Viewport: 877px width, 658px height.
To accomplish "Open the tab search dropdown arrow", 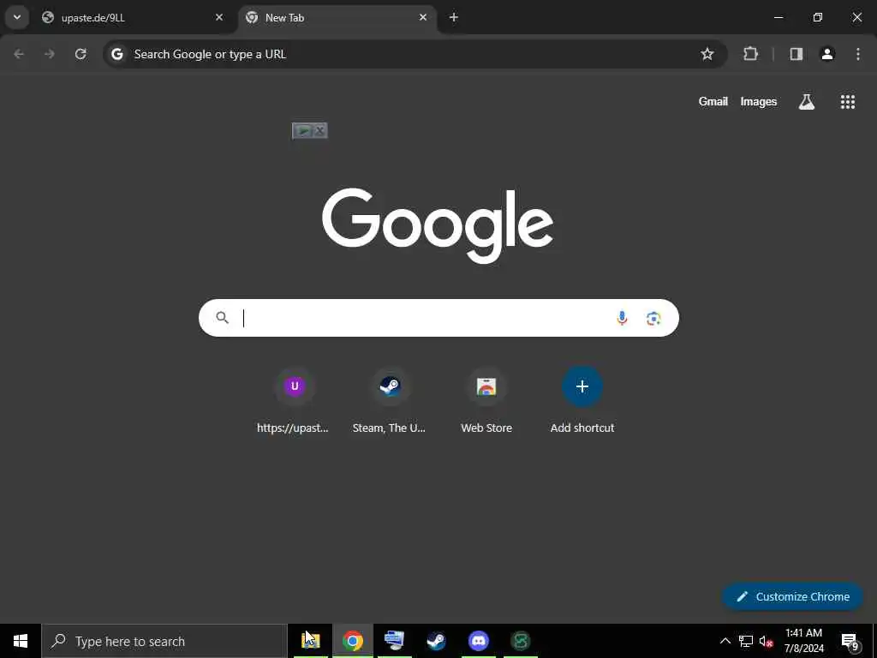I will click(17, 17).
